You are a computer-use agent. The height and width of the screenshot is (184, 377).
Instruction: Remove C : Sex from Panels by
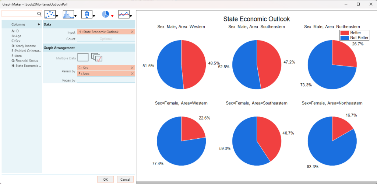click(x=132, y=68)
